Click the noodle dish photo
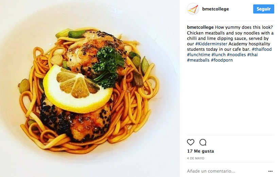This screenshot has width=279, height=177. click(90, 88)
